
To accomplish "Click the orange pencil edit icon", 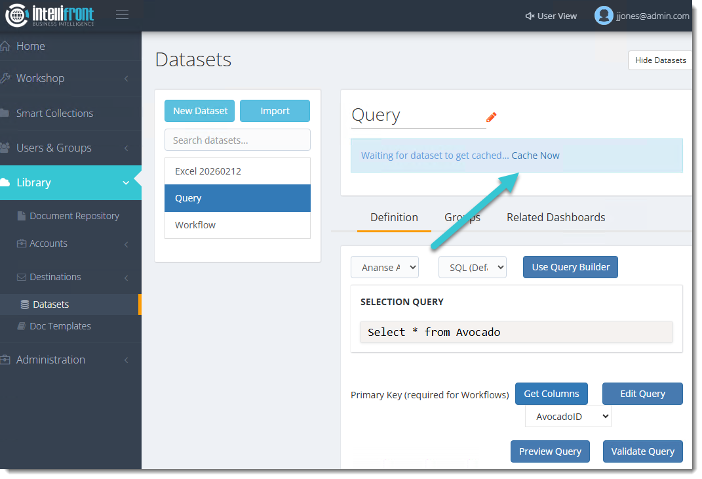I will click(491, 117).
